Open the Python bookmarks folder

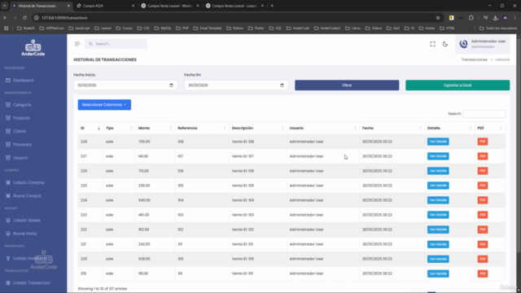tap(235, 28)
